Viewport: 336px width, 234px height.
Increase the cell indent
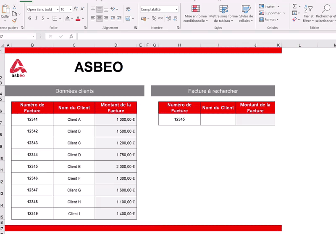pyautogui.click(x=119, y=18)
